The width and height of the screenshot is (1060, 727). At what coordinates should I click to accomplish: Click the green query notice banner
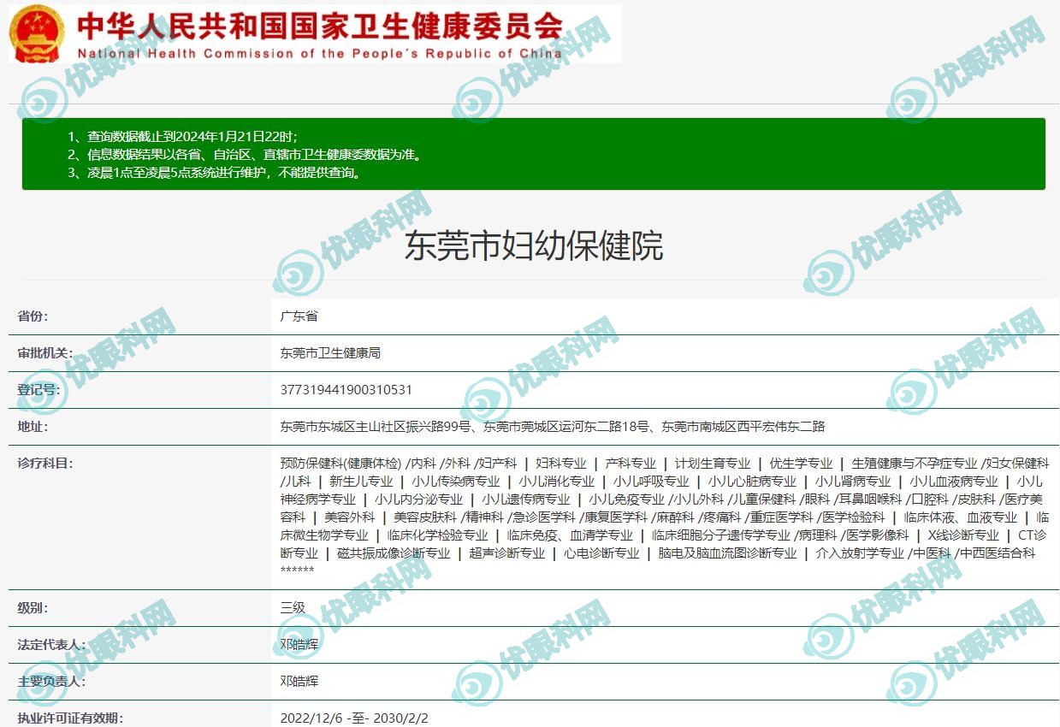(533, 154)
